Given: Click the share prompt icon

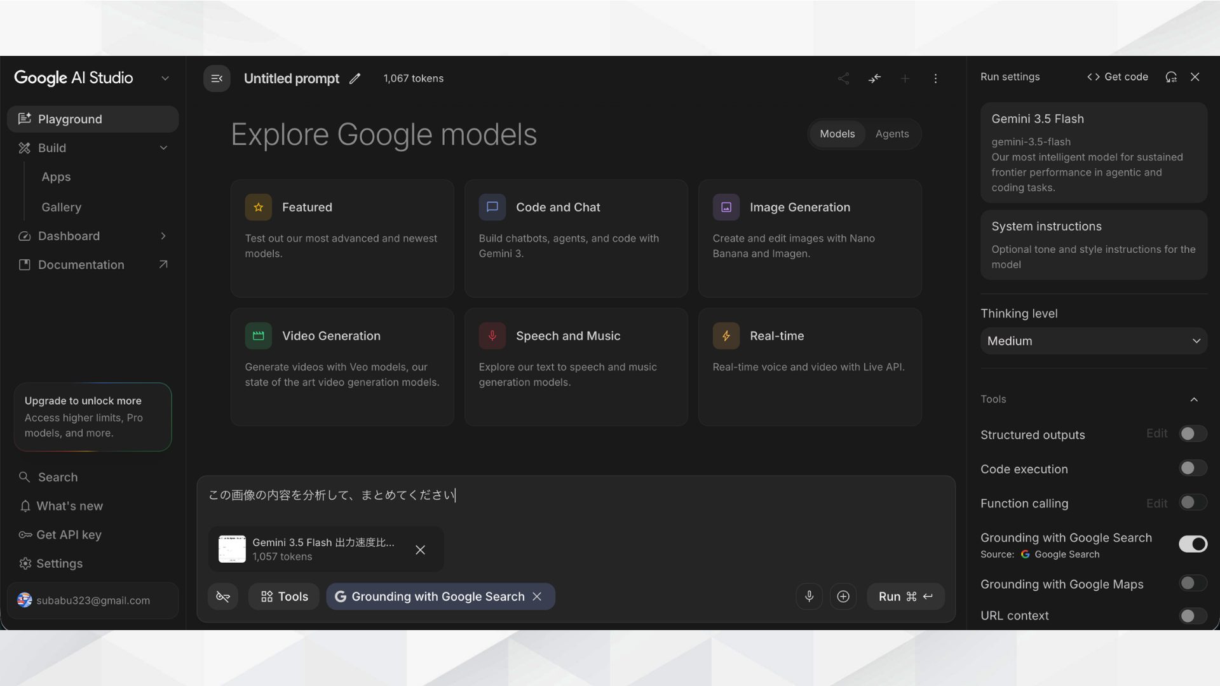Looking at the screenshot, I should tap(843, 79).
